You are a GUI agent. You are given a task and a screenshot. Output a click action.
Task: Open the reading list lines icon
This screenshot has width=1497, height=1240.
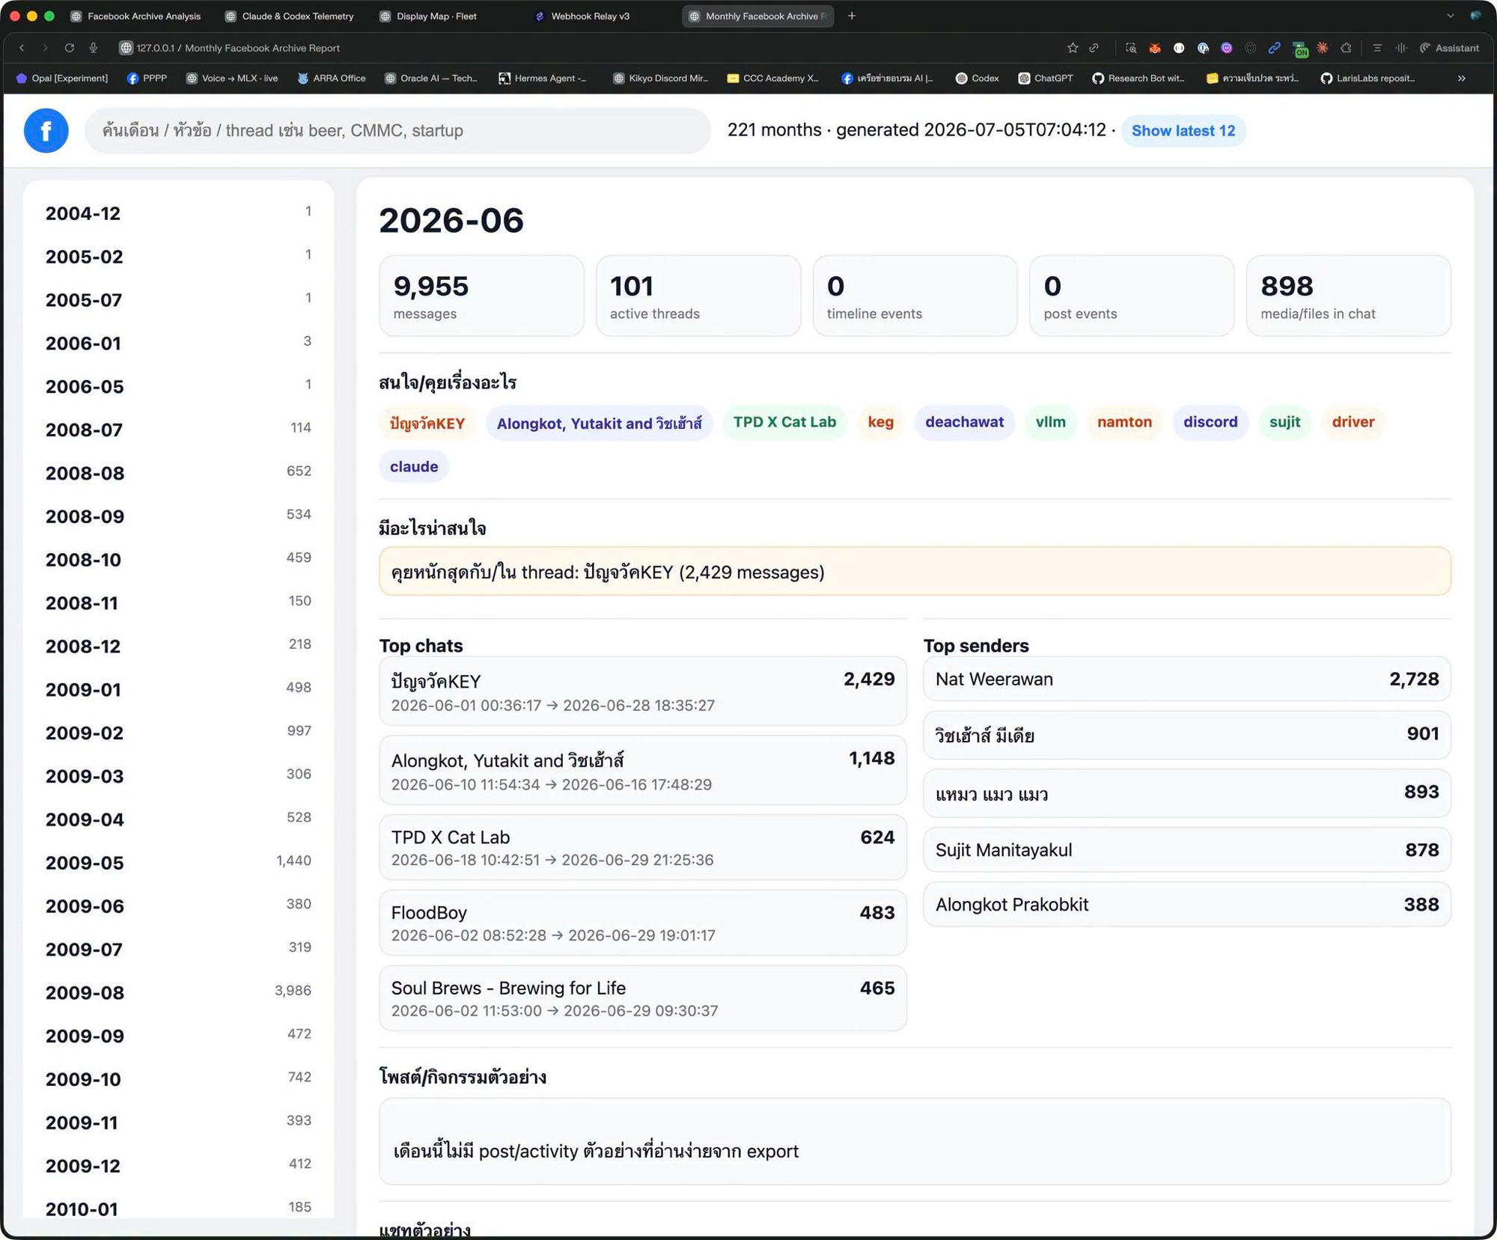click(x=1376, y=48)
